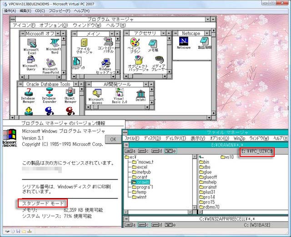This screenshot has height=237, width=291.
Task: Open the アイコン(F) menu in Program Manager
Action: (x=24, y=25)
